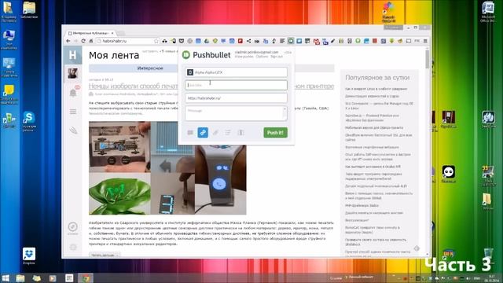Screen dimensions: 503x283
Task: Open the media player taskbar icon
Action: pos(53,277)
